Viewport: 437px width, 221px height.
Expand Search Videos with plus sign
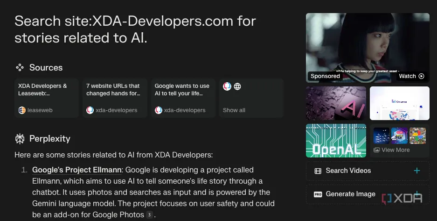[416, 171]
